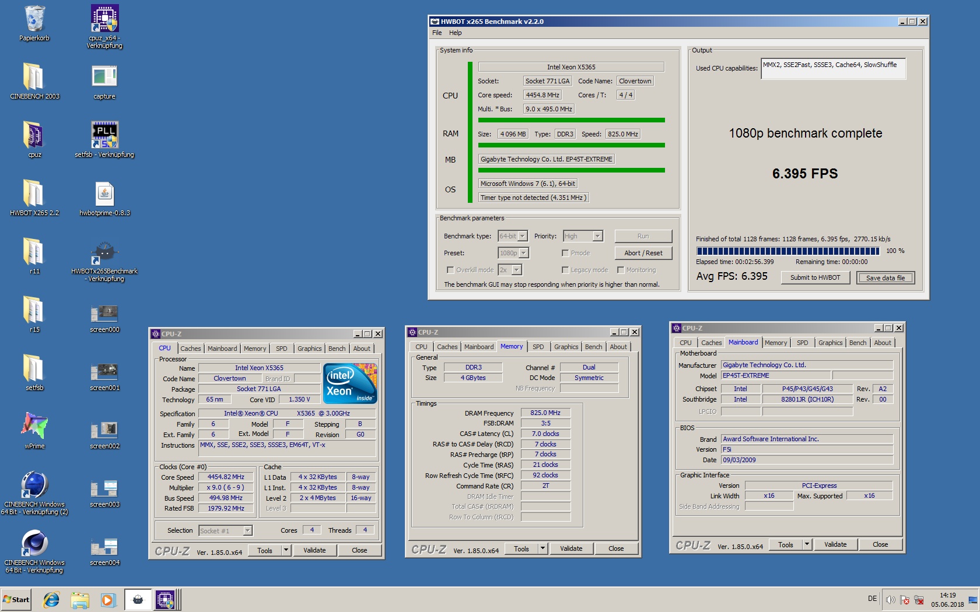Switch to CPU-Z taskbar button
Viewport: 980px width, 612px height.
[165, 600]
